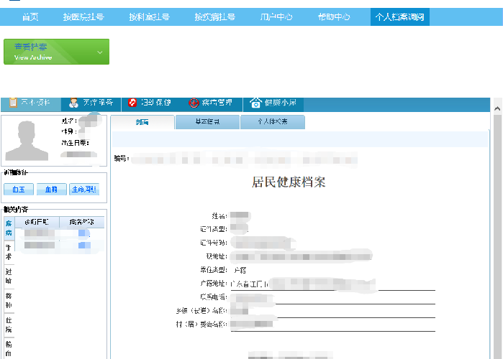503x359 pixels.
Task: Select the 住院 vertical side tab
Action: coord(9,325)
